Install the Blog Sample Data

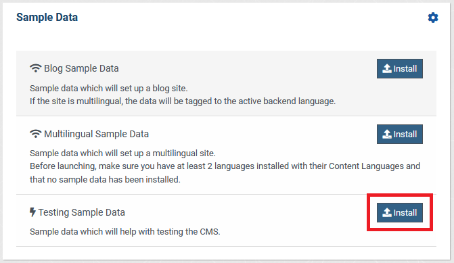point(400,68)
